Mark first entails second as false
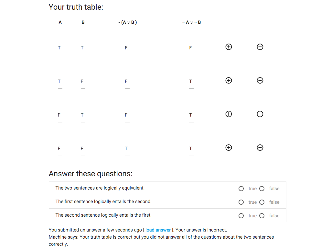 262,202
